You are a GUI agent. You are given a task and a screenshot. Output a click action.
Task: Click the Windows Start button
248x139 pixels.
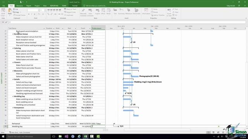3,136
